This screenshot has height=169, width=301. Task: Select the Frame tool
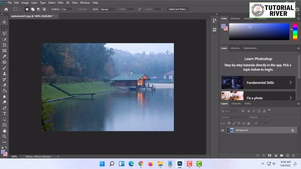click(x=4, y=51)
